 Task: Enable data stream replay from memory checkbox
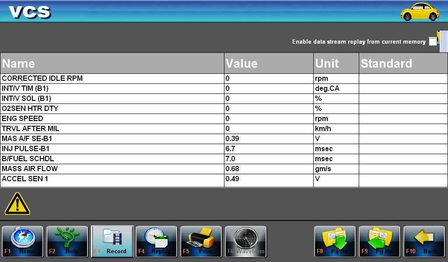433,41
